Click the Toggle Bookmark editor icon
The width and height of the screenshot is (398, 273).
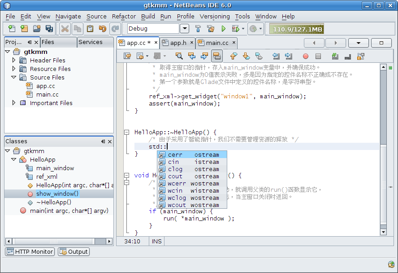(x=259, y=56)
